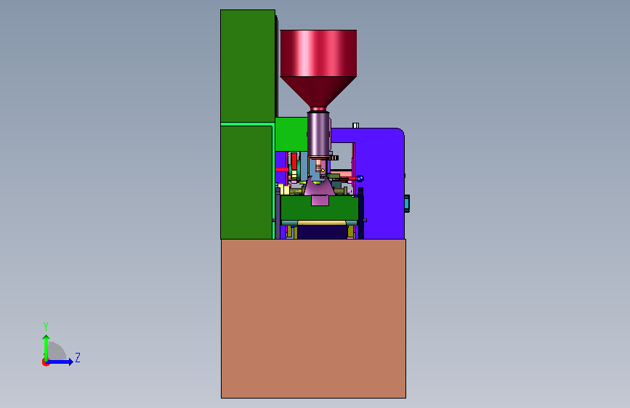630x408 pixels.
Task: Select the pink funnel nozzle
Action: coord(320,193)
